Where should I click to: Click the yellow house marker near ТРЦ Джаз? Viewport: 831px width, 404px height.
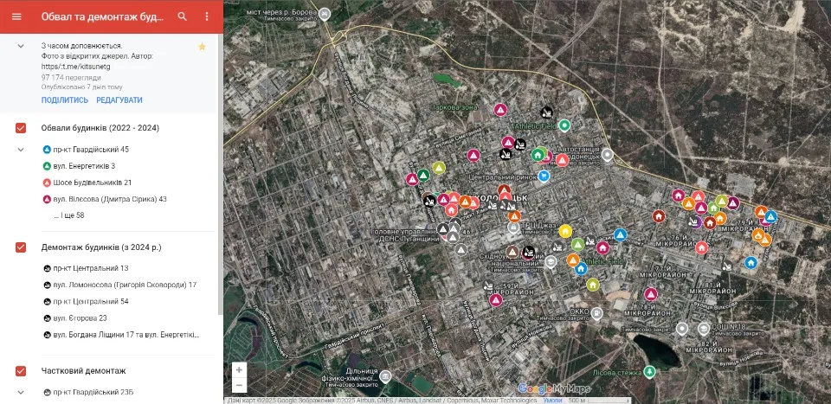pos(565,231)
